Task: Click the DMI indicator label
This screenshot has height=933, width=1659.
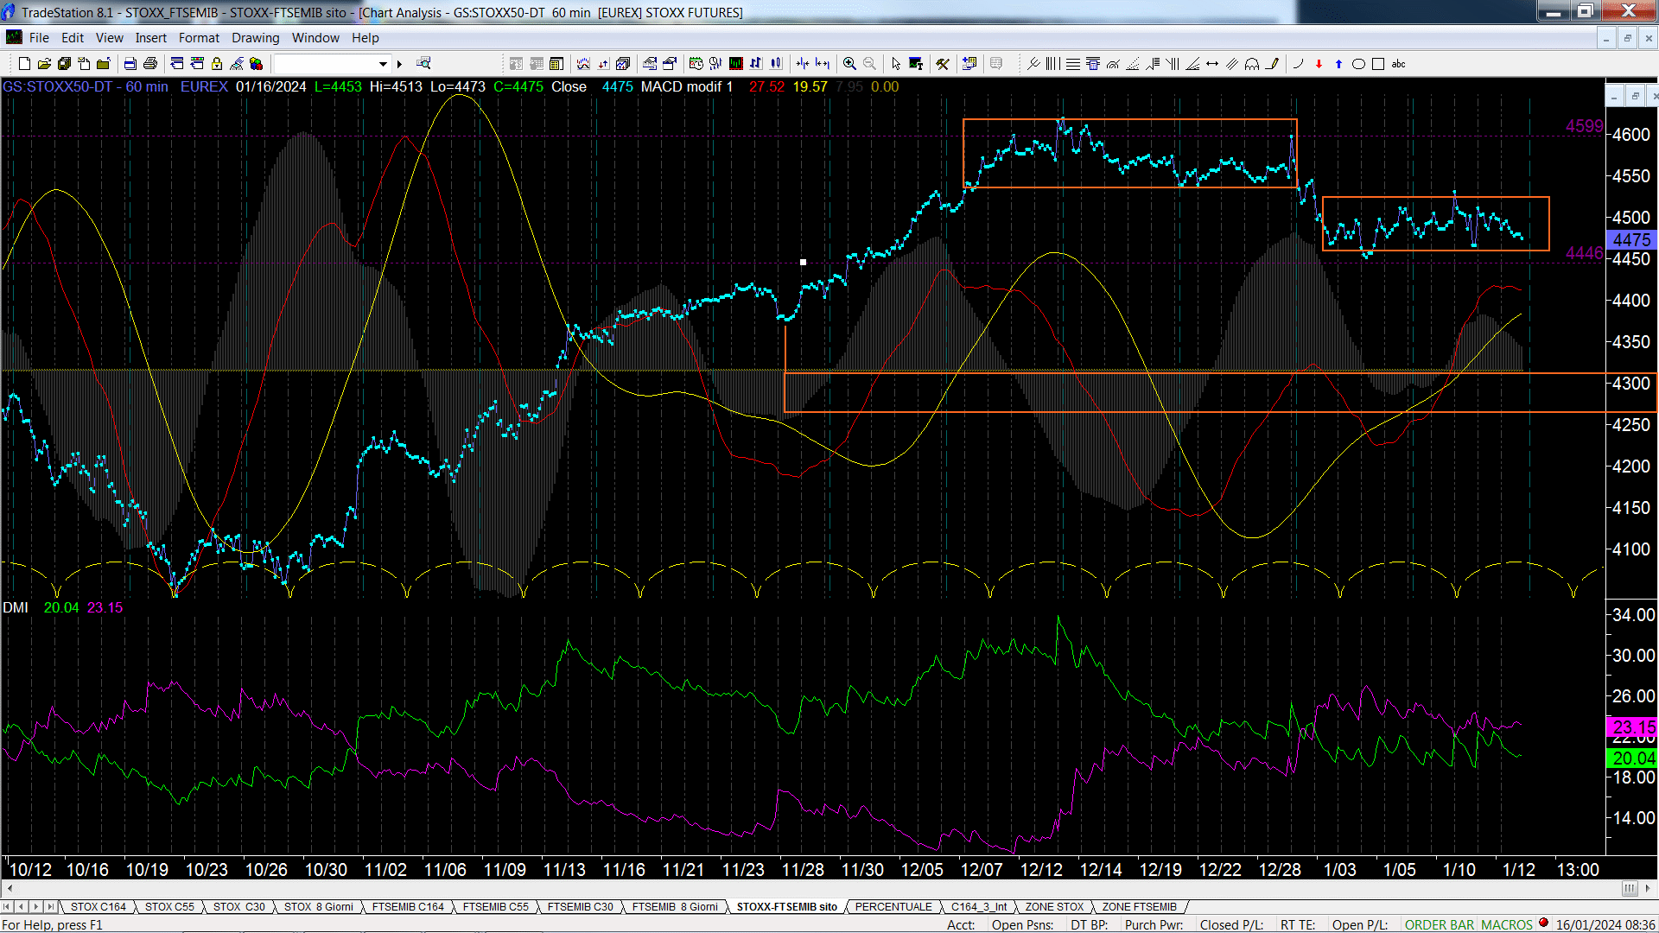Action: coord(16,607)
